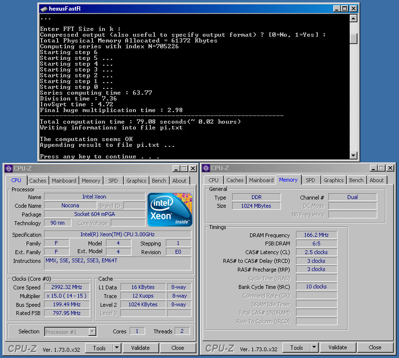Viewport: 399px width, 358px height.
Task: Maximize the hexusFastR console window
Action: click(x=345, y=9)
